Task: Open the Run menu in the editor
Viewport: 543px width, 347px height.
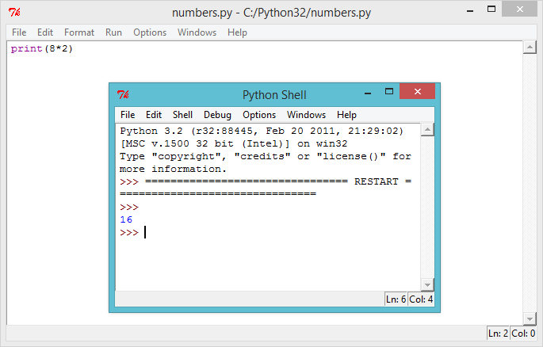Action: point(113,32)
